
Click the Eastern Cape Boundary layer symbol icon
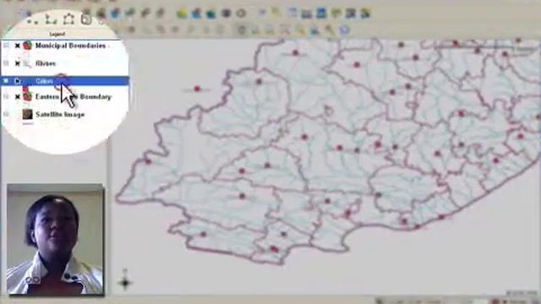27,96
